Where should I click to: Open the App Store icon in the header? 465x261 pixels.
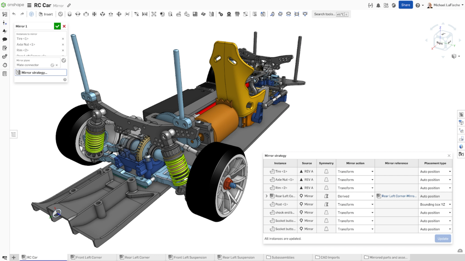386,5
